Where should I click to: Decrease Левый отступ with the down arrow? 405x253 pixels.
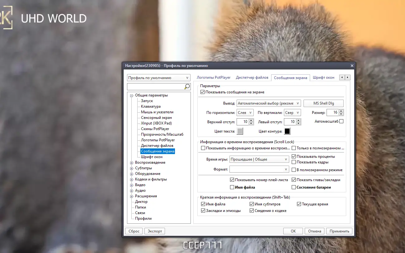click(x=299, y=124)
